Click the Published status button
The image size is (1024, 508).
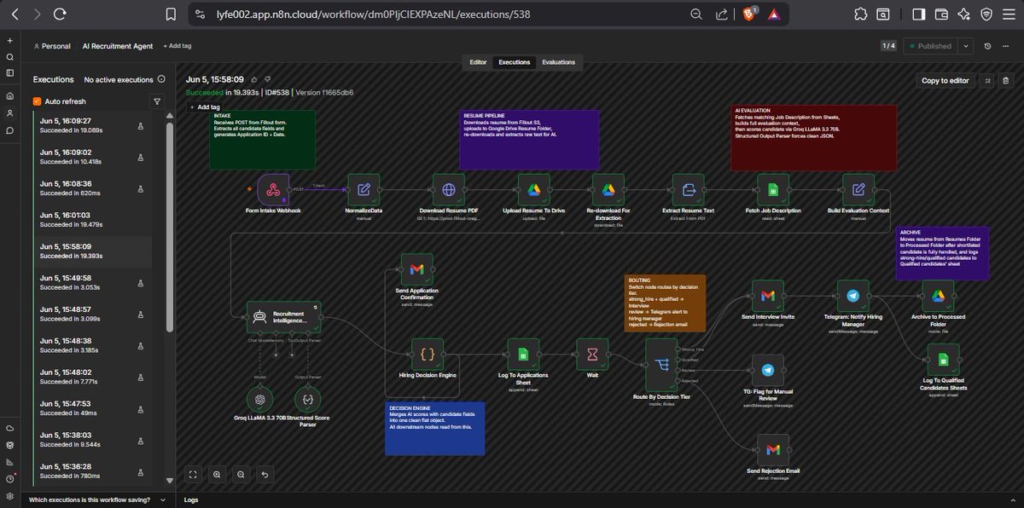tap(933, 46)
